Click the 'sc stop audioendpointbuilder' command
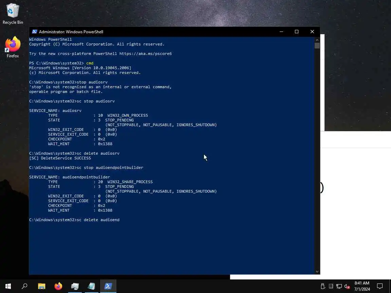 point(110,168)
